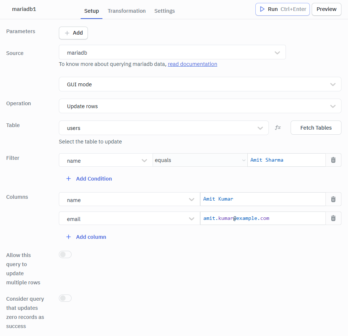Open the Operation Update rows dropdown

pyautogui.click(x=200, y=106)
